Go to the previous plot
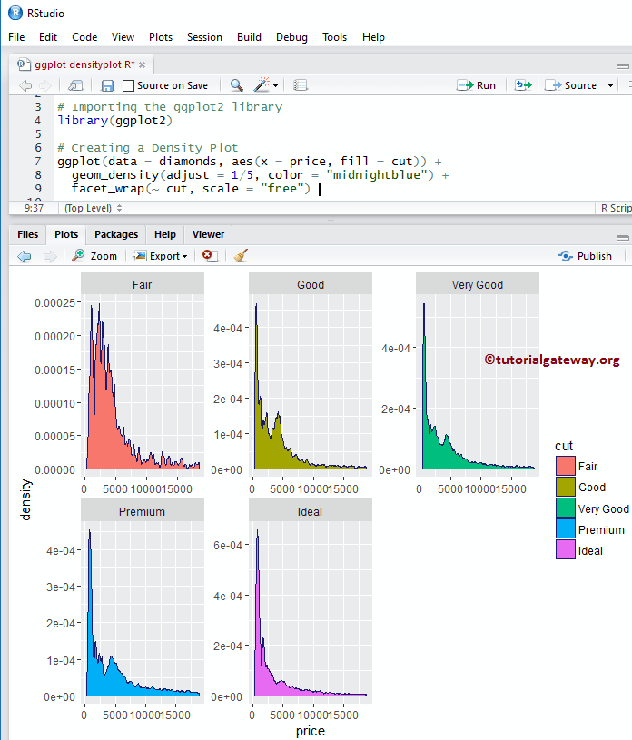Viewport: 632px width, 740px height. click(25, 256)
